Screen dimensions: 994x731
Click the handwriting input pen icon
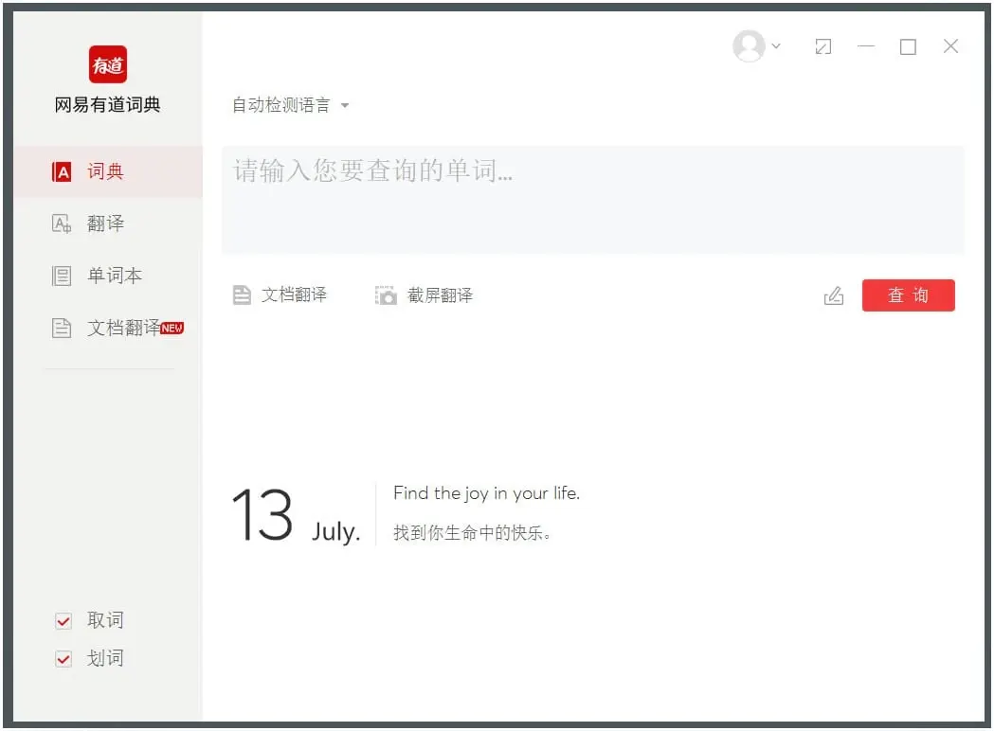[x=834, y=296]
